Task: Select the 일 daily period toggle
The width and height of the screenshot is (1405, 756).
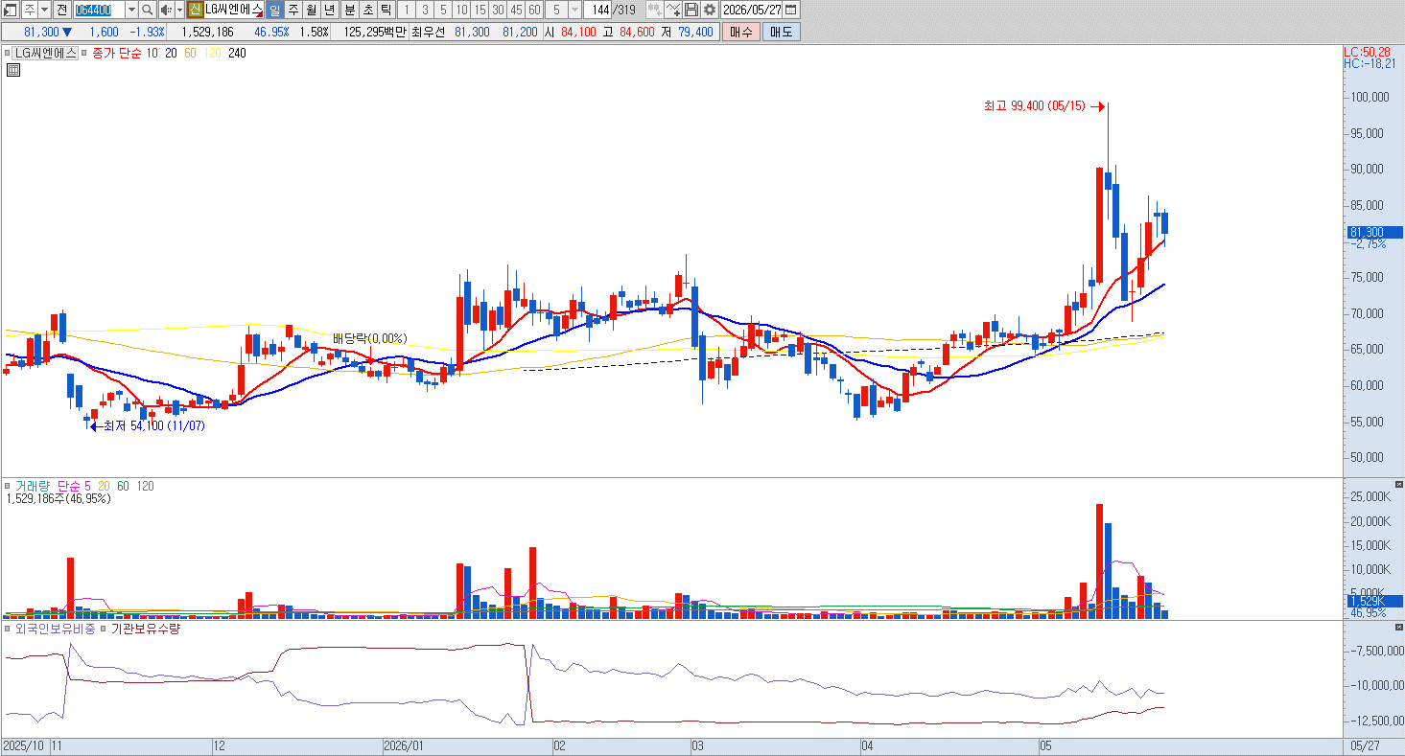Action: point(274,10)
